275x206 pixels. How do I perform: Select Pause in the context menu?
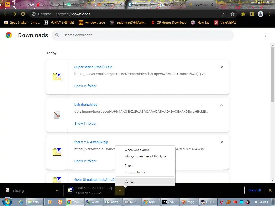145,166
